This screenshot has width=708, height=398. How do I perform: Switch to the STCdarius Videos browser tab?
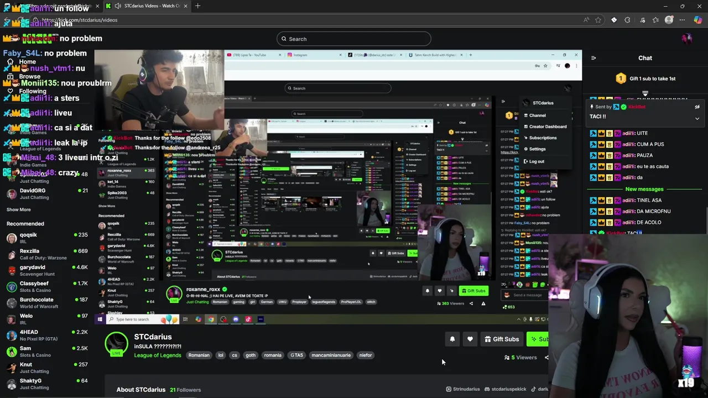coord(147,6)
